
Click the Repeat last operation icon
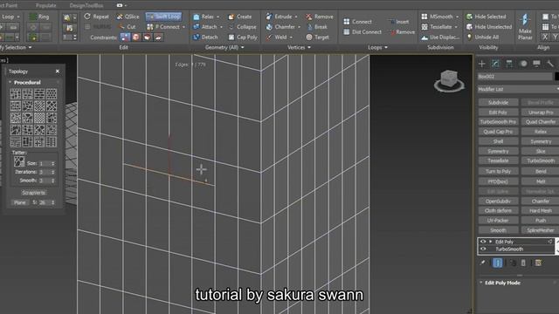point(87,17)
